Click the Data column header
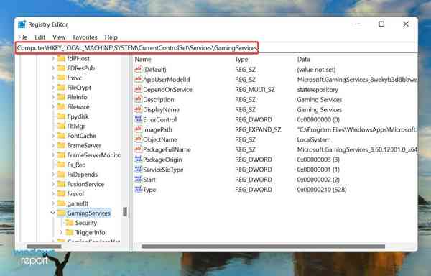 [303, 60]
